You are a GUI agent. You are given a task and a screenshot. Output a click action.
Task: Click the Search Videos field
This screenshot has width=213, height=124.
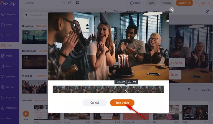tap(38, 15)
